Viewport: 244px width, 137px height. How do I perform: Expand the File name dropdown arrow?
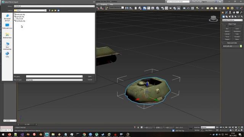[82, 76]
